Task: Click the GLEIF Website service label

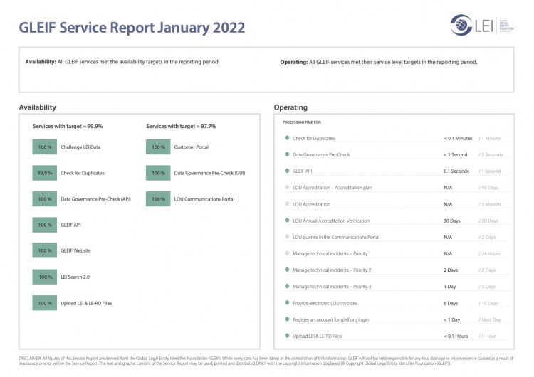Action: (x=75, y=251)
